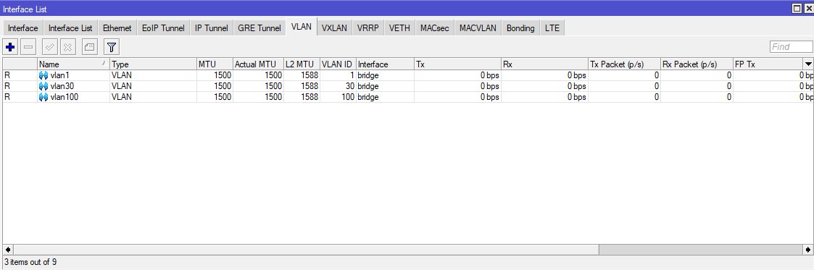Sort by the Tx column header
The image size is (814, 270).
click(x=457, y=64)
